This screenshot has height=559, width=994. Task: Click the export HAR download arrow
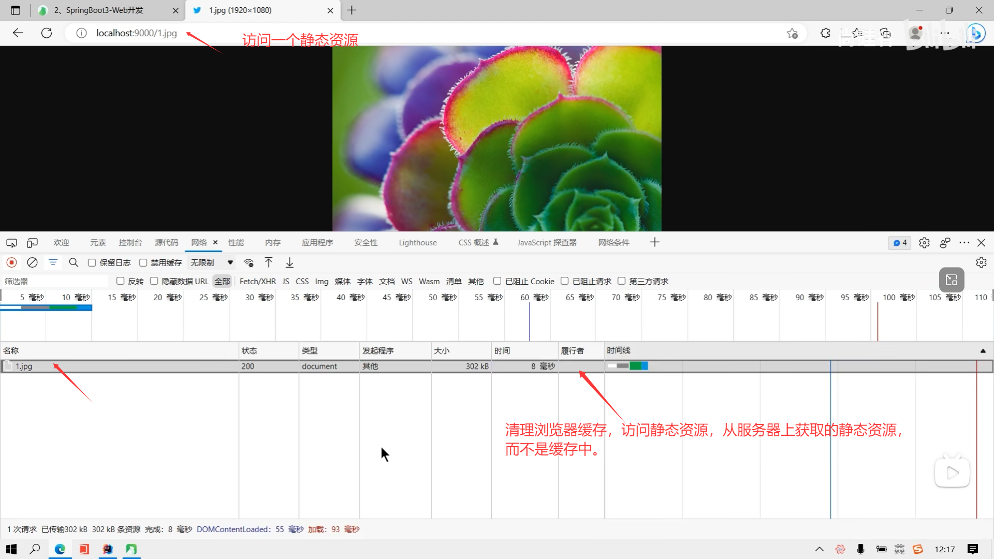coord(289,262)
